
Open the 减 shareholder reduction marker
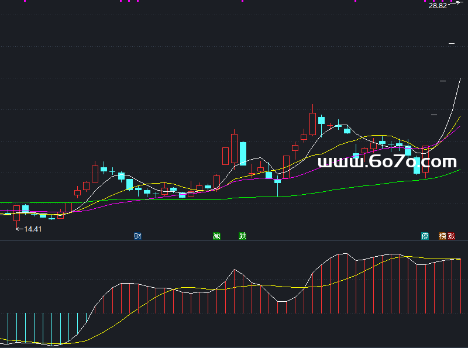click(x=216, y=236)
